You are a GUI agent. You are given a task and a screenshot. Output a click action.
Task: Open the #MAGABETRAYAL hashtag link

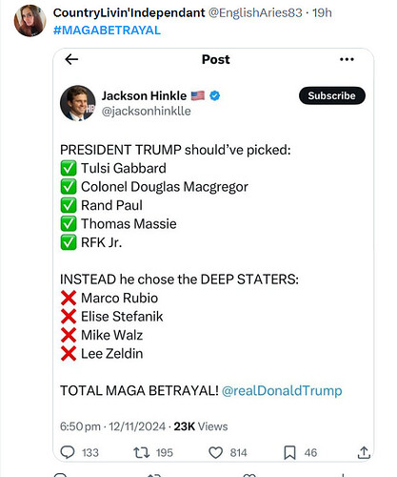point(107,31)
